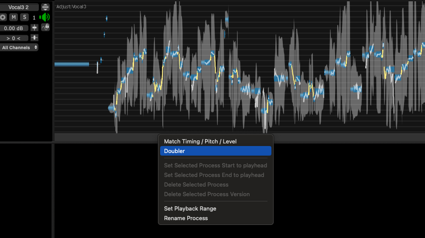Click the track height resize icon
The width and height of the screenshot is (425, 238).
click(x=45, y=7)
